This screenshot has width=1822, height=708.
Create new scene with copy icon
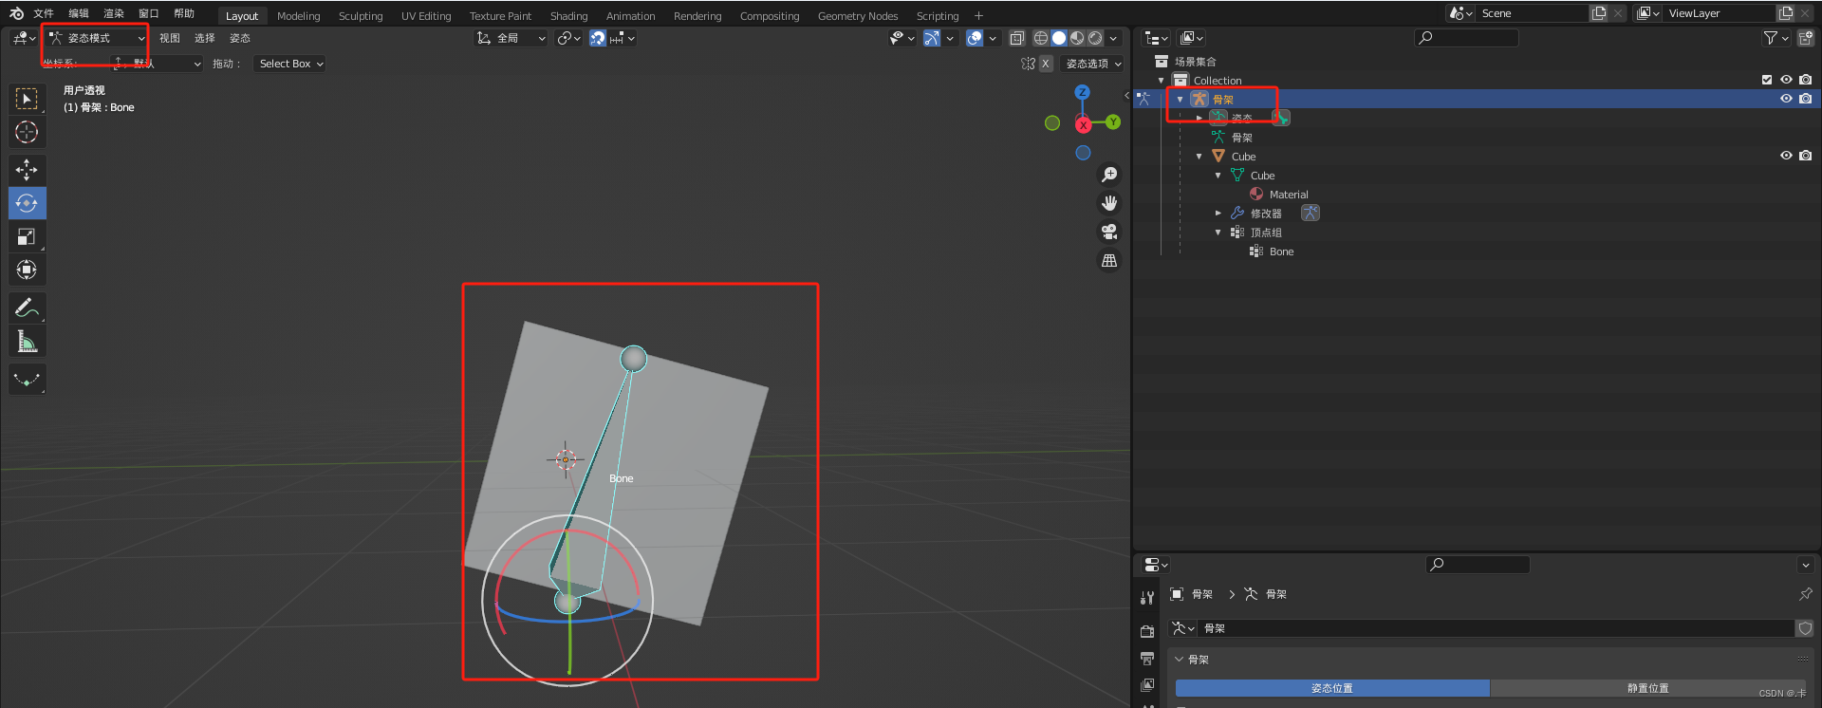tap(1599, 13)
